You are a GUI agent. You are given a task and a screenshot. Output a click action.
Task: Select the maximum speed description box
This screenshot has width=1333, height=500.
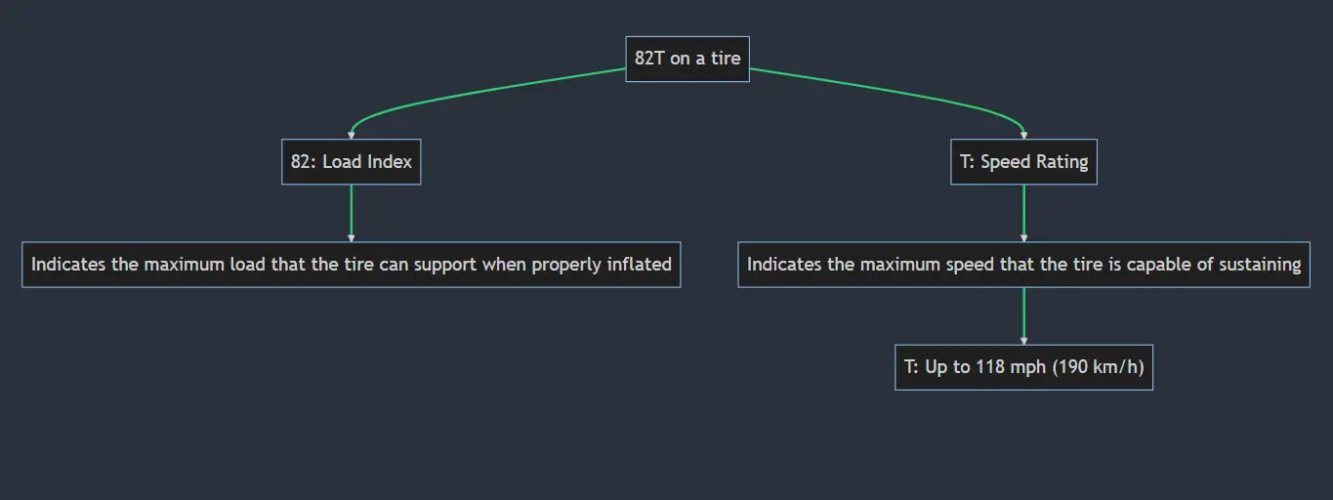(1023, 265)
